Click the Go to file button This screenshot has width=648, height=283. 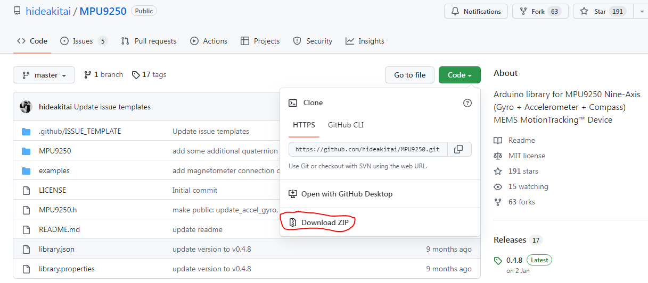[409, 75]
